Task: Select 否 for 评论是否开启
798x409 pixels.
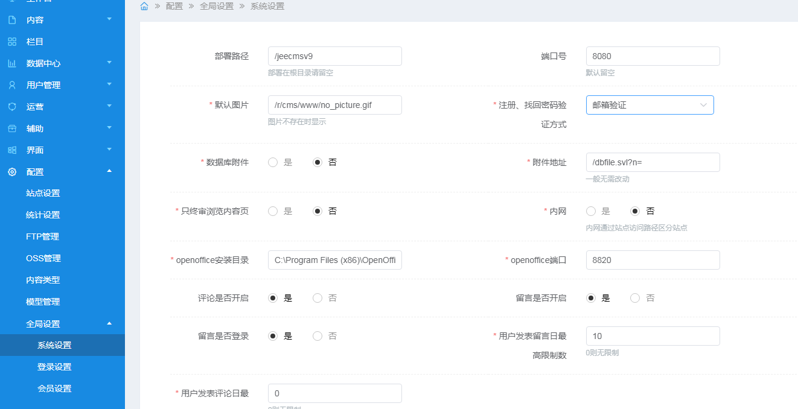Action: click(318, 298)
